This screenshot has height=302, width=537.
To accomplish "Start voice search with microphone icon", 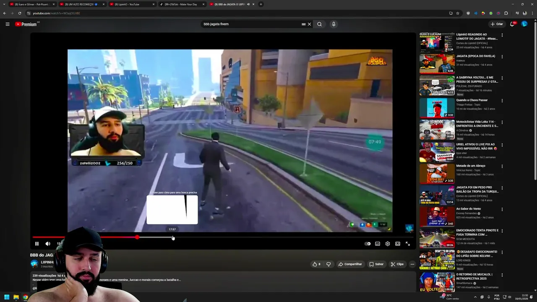I will point(334,24).
